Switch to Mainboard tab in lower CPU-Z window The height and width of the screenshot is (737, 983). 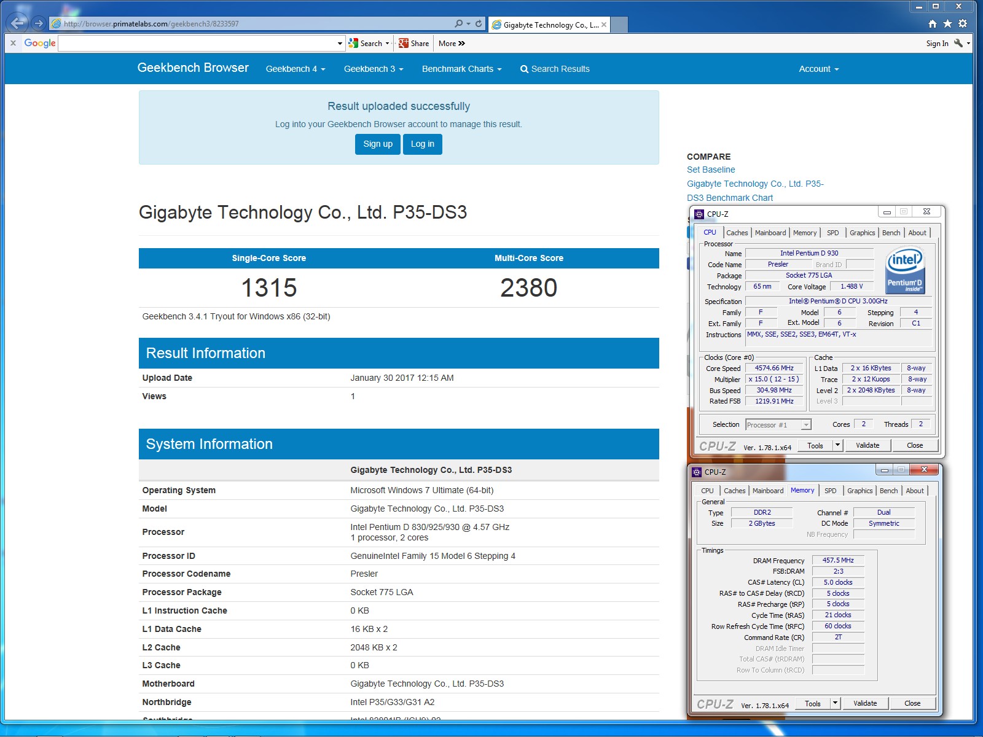(x=768, y=491)
